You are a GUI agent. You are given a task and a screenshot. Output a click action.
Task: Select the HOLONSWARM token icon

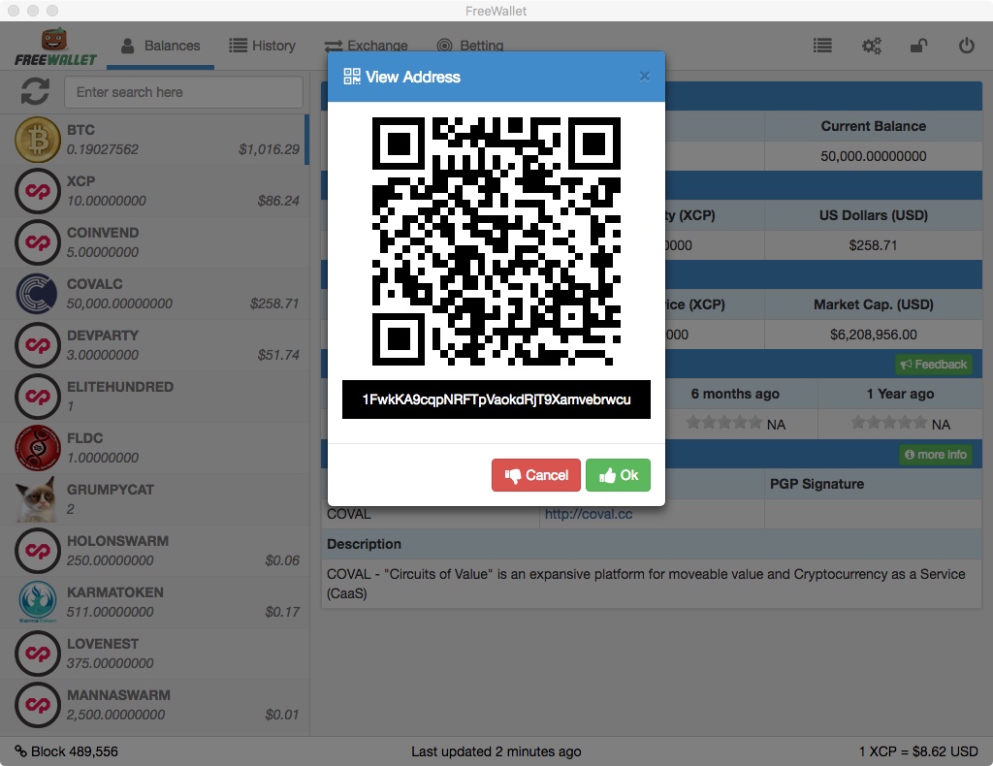38,550
